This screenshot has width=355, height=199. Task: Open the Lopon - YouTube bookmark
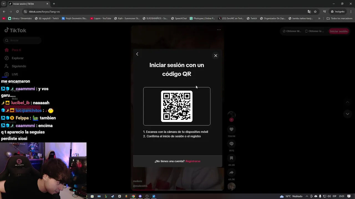[100, 19]
